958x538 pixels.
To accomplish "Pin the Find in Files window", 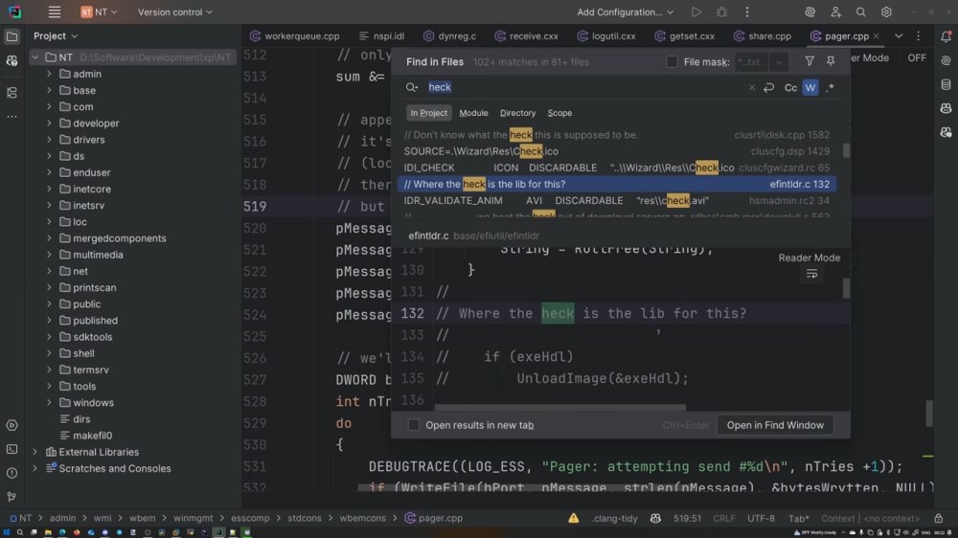I will [831, 61].
